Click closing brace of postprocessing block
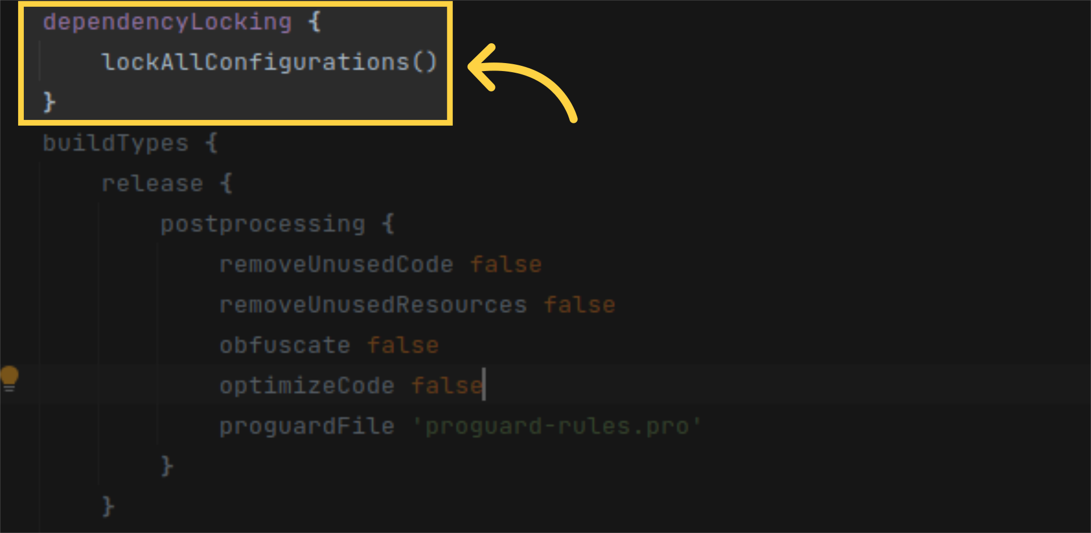The image size is (1091, 533). pos(166,466)
